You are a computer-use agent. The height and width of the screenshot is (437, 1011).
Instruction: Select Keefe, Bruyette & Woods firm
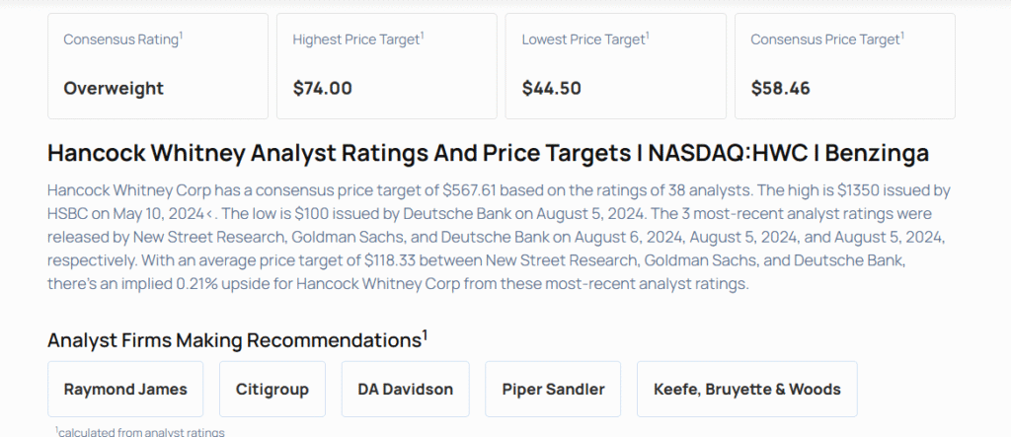(x=746, y=389)
